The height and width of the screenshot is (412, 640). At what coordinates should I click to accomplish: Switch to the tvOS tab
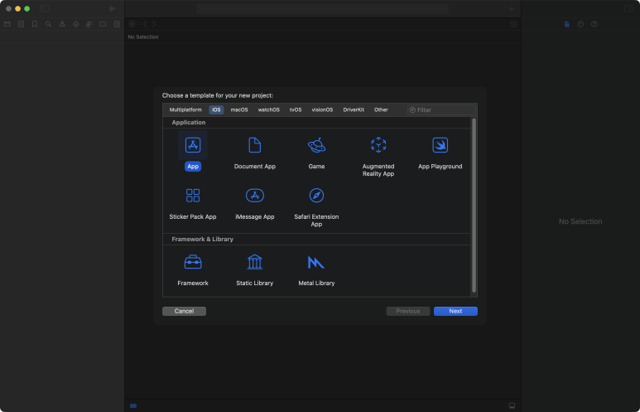coord(296,110)
